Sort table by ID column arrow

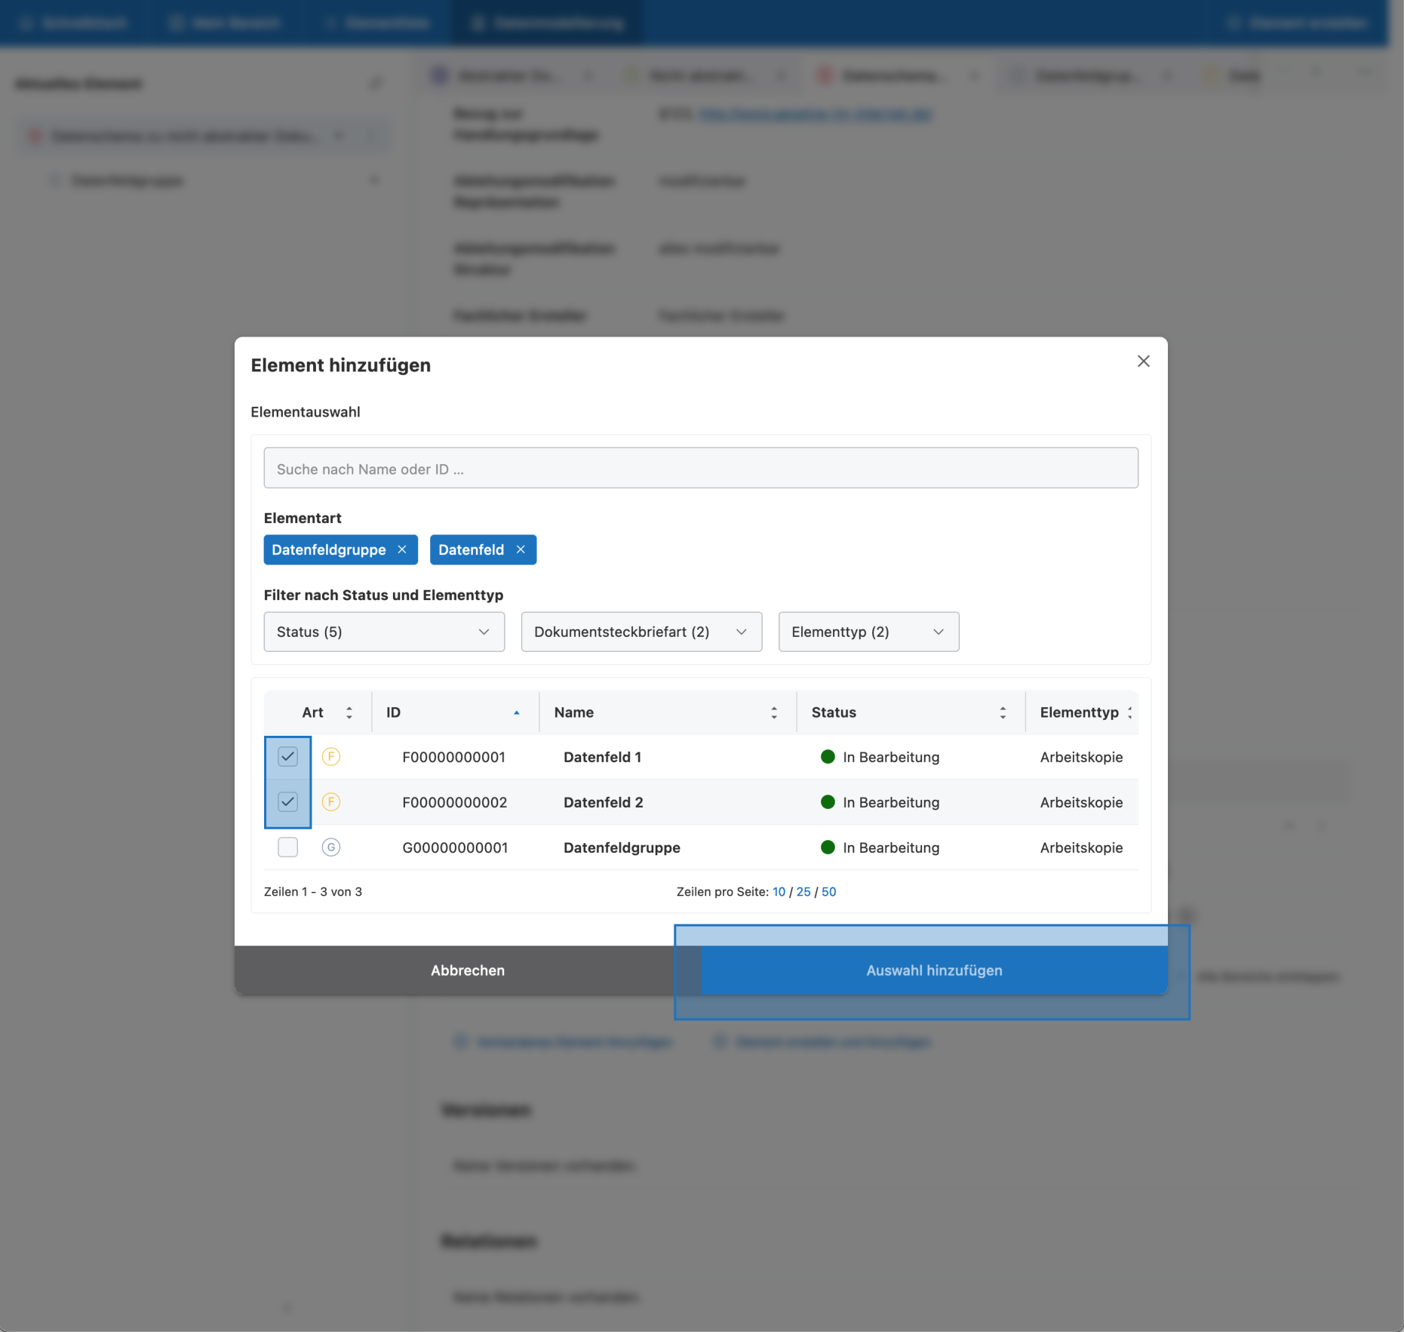517,712
